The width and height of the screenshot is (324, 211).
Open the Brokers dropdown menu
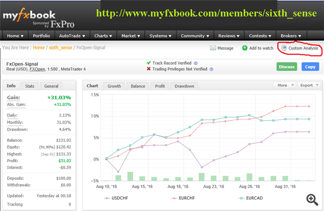point(291,36)
